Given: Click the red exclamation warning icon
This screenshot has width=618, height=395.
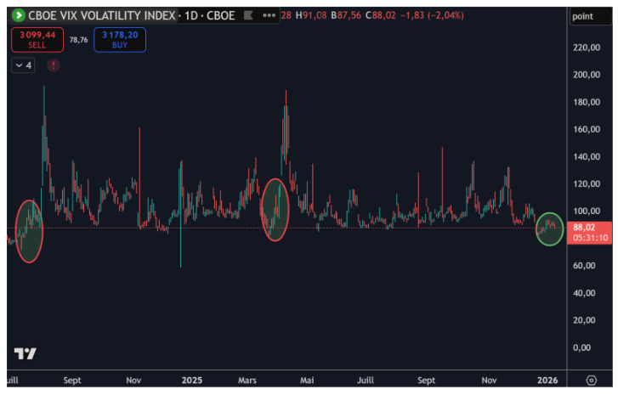Looking at the screenshot, I should (x=54, y=65).
